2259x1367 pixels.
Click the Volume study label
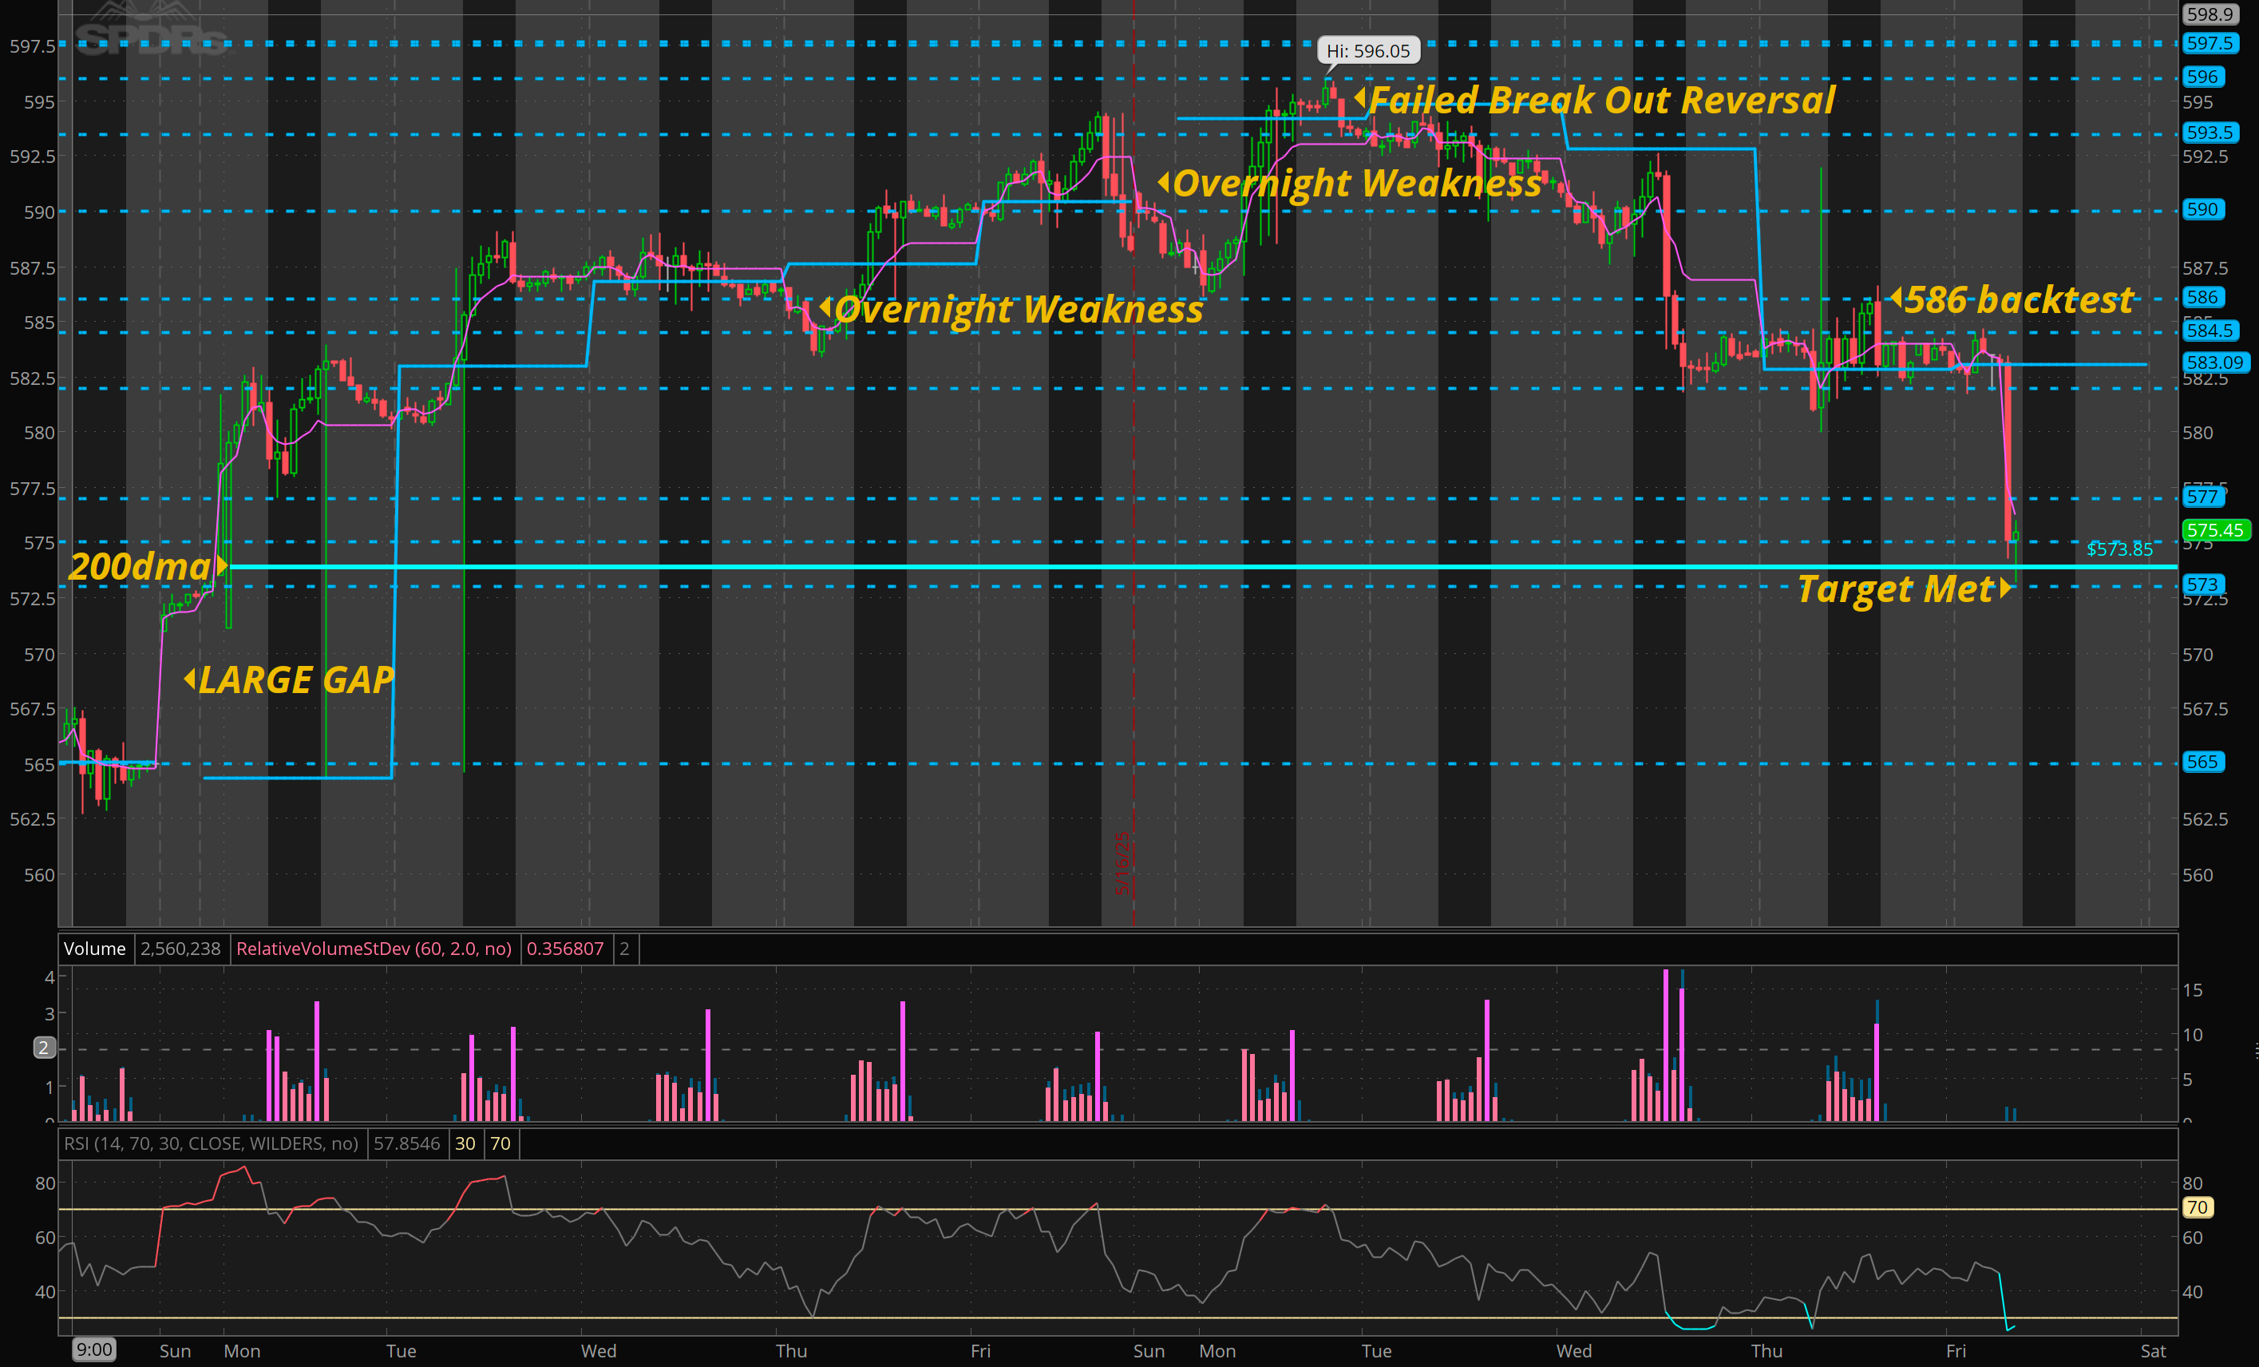click(94, 949)
